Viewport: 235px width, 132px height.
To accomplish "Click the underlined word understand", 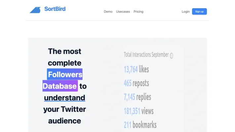I will (64, 98).
